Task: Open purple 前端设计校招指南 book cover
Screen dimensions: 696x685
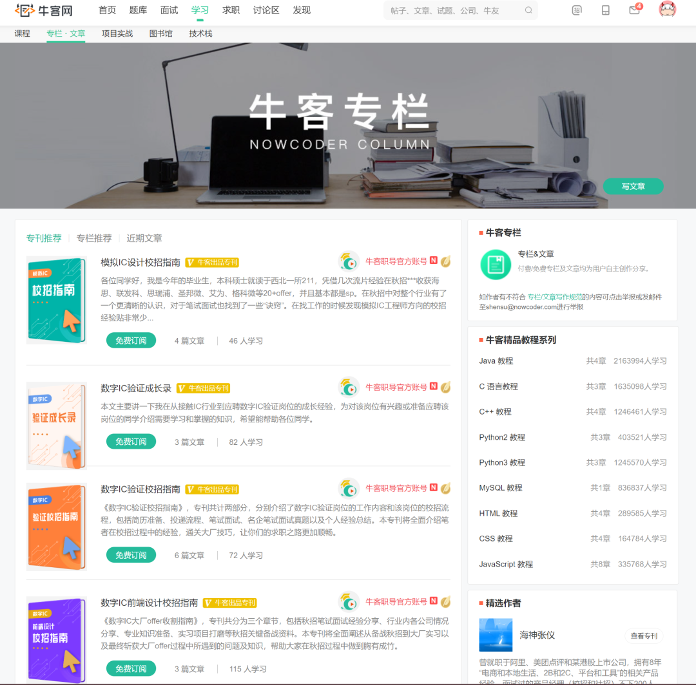Action: pos(56,640)
